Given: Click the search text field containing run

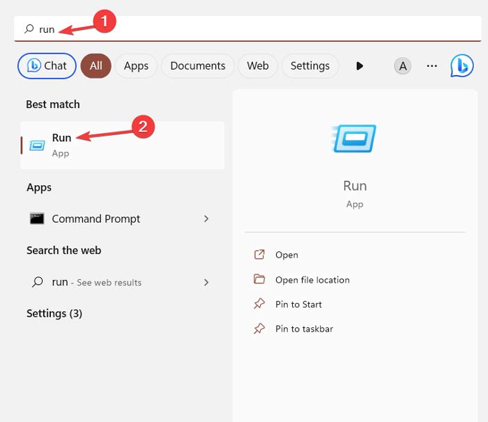Looking at the screenshot, I should point(244,29).
